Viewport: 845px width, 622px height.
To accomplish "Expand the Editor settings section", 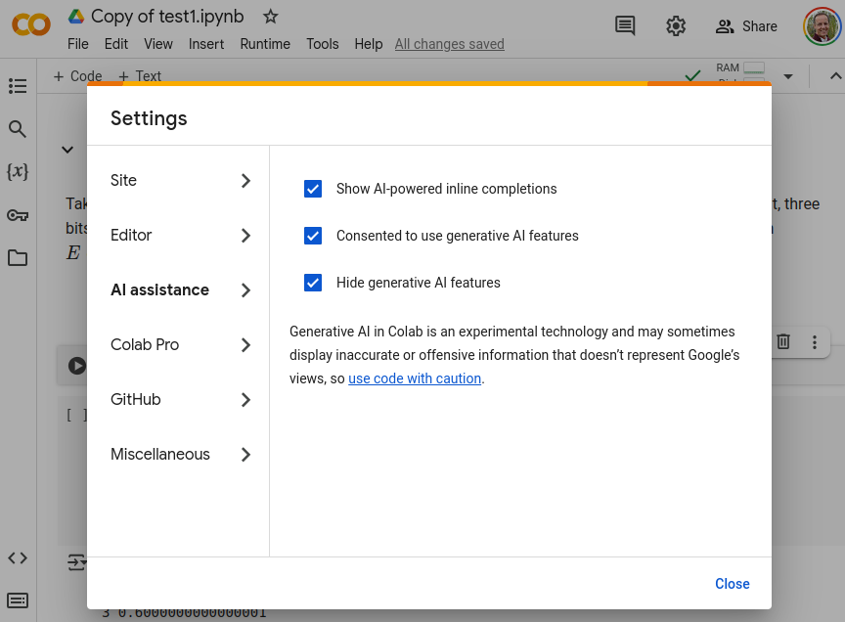I will click(179, 236).
